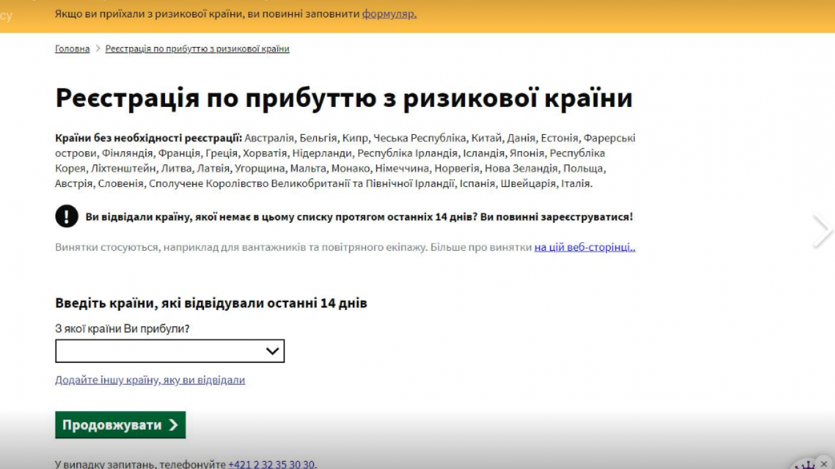
Task: Click the chevron icon inside Продовжувати button
Action: coord(173,425)
